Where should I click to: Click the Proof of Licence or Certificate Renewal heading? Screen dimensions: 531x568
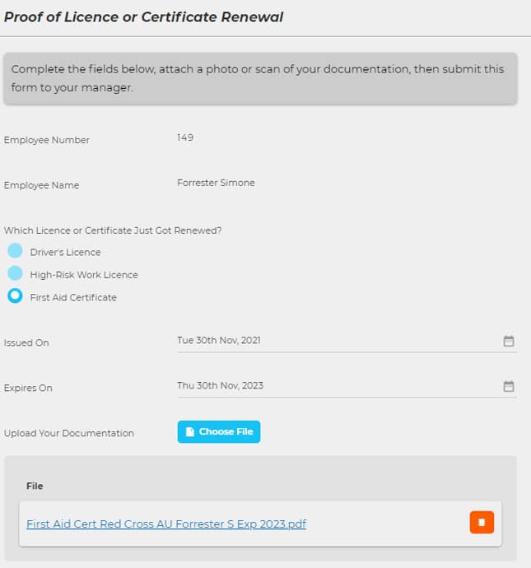click(x=143, y=17)
